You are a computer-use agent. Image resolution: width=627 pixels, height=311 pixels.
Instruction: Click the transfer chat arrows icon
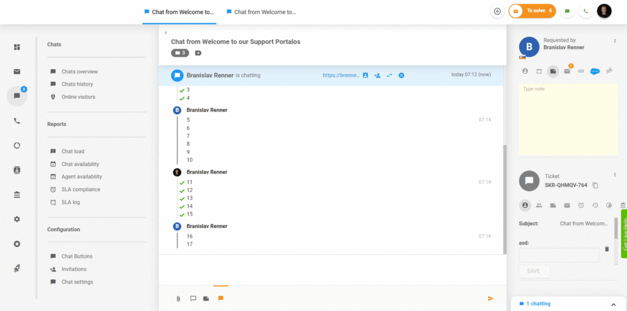pyautogui.click(x=389, y=75)
